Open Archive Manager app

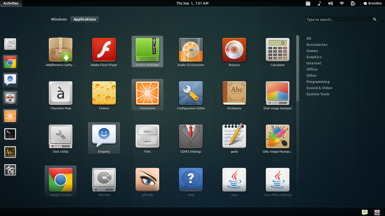[147, 52]
